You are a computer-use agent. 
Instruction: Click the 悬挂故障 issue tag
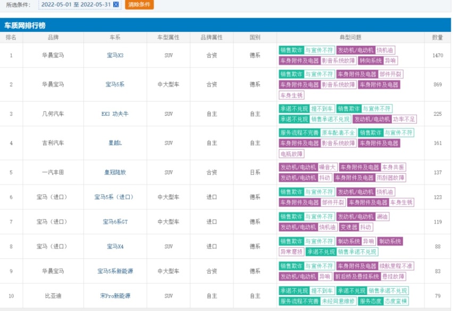[x=393, y=276]
